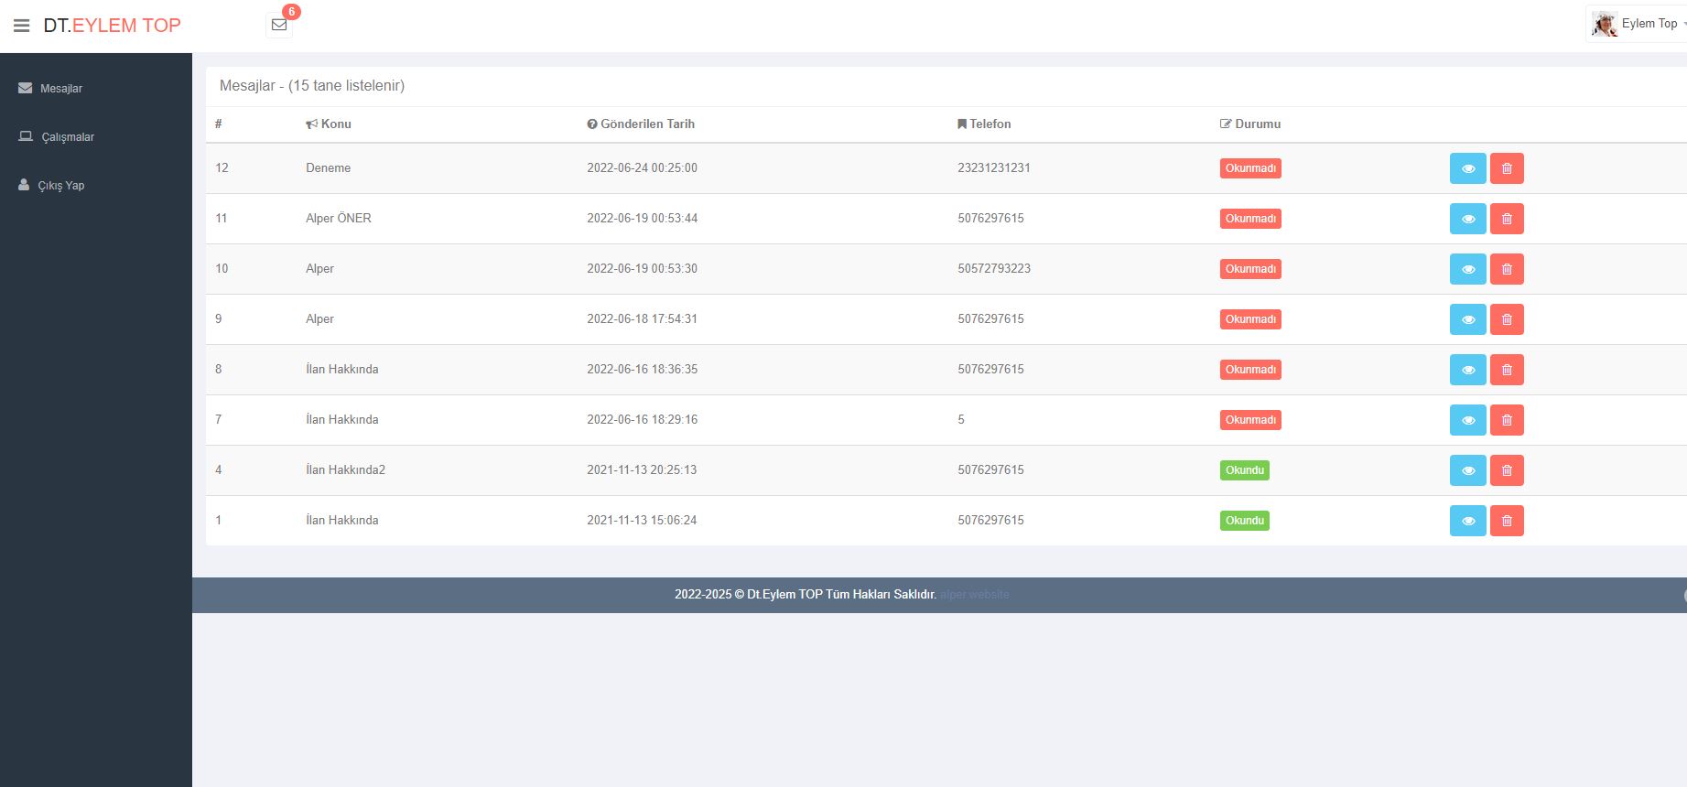Viewport: 1687px width, 787px height.
Task: Delete message 7 with trash icon
Action: pyautogui.click(x=1506, y=420)
